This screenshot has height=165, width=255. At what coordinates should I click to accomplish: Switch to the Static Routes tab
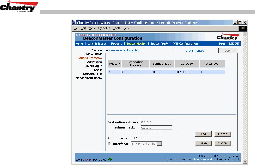pyautogui.click(x=195, y=51)
